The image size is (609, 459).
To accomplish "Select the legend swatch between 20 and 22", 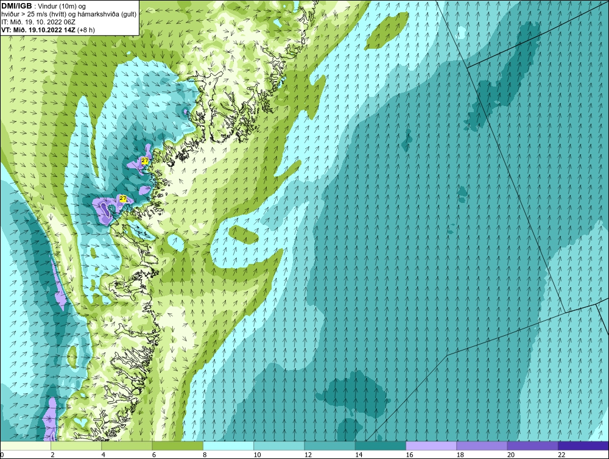I will pyautogui.click(x=532, y=446).
